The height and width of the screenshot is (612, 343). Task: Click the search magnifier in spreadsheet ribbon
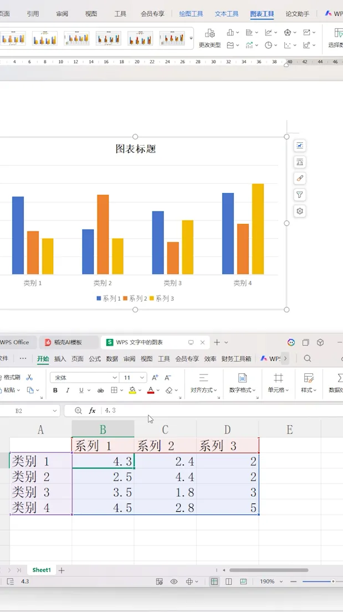(x=308, y=358)
